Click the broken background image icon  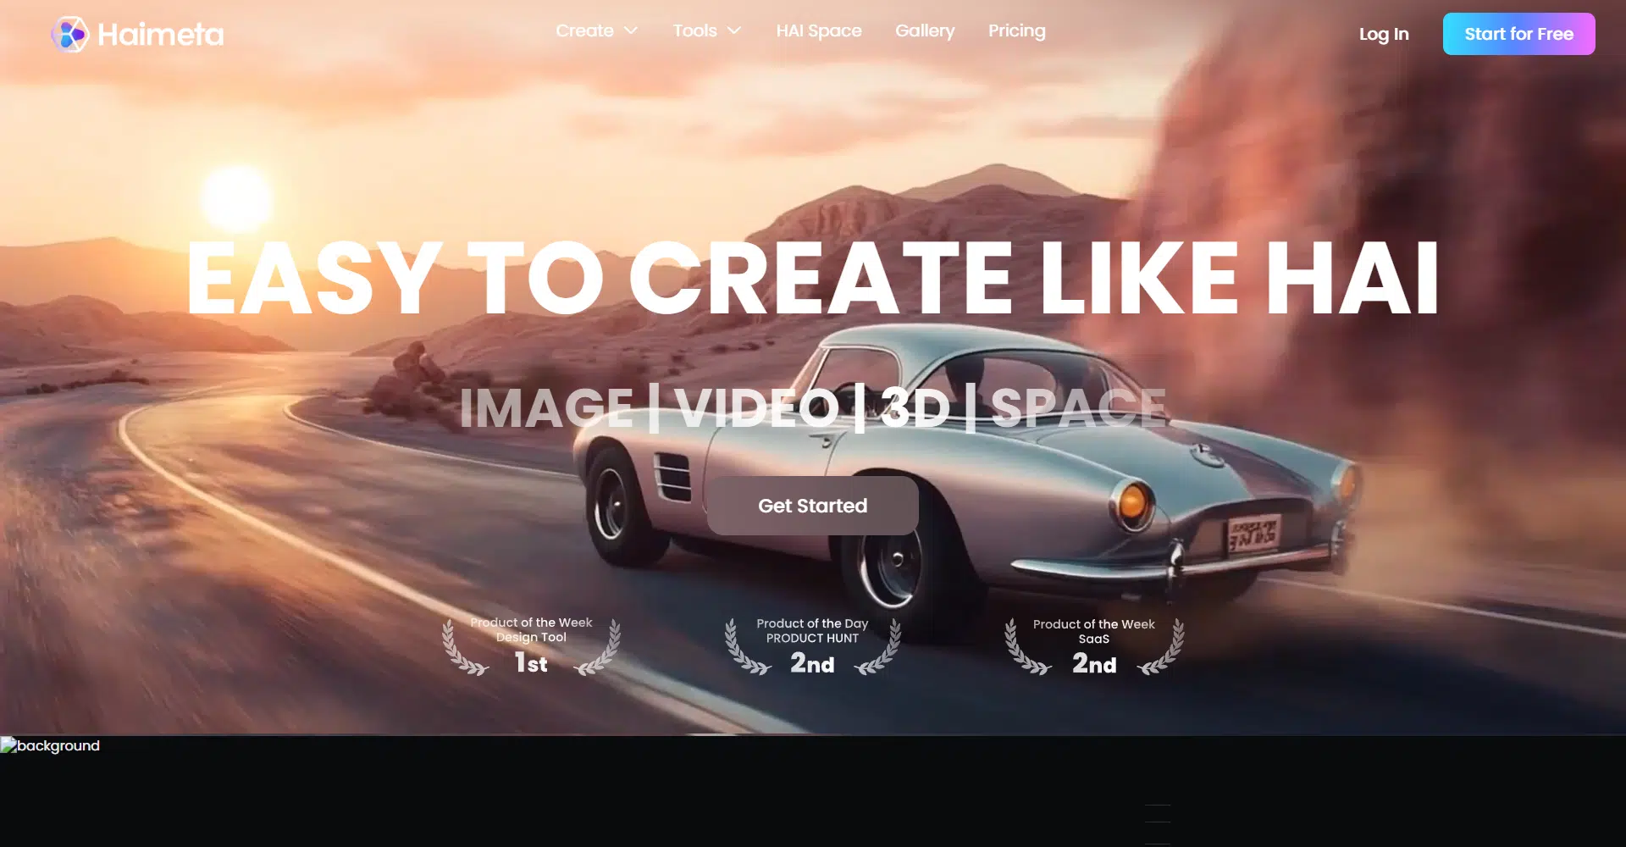[x=8, y=745]
